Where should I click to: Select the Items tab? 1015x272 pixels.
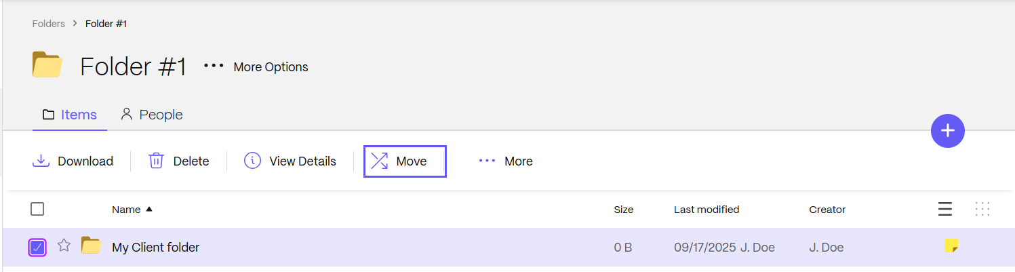(x=70, y=115)
